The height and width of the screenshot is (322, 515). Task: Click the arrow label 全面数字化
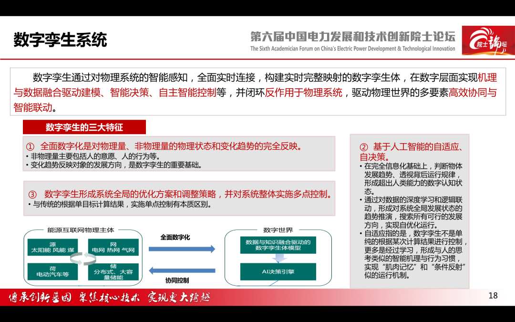pos(175,237)
